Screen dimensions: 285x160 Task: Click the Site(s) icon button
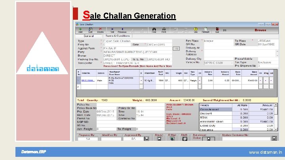(x=159, y=139)
